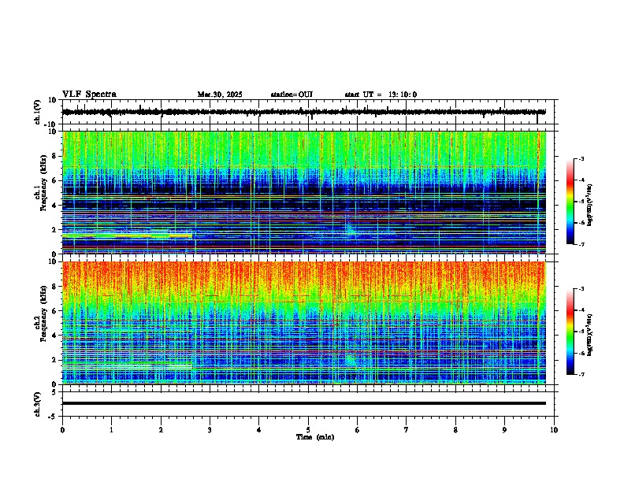Click the ch.1 "Frequency (kHz)" axis label
Viewport: 624px width, 482px height.
(x=43, y=184)
